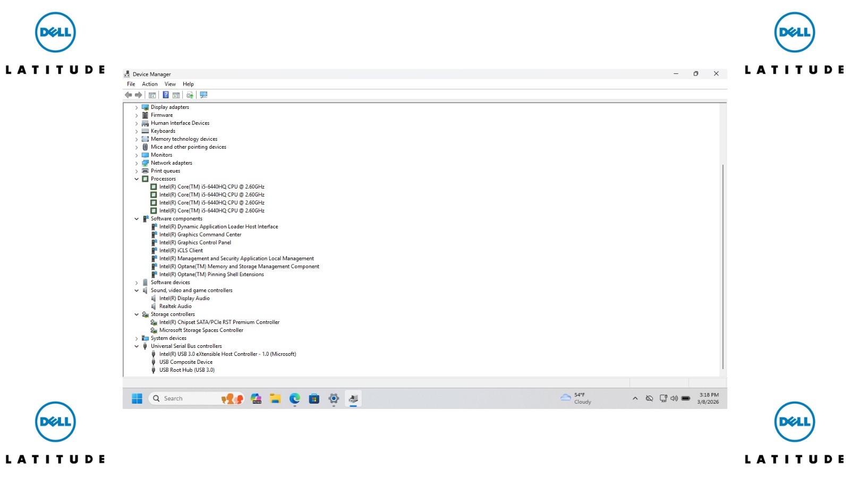The width and height of the screenshot is (850, 478).
Task: Click the vertical scrollbar in the device list
Action: [x=722, y=267]
